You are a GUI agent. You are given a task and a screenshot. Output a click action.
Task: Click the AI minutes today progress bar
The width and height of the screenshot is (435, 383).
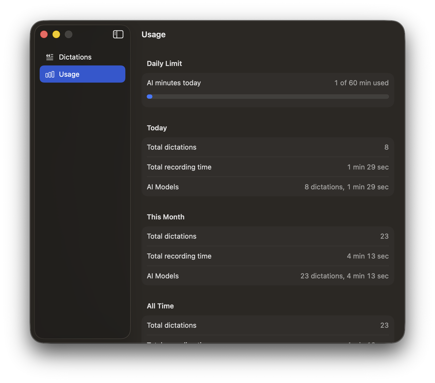(x=268, y=97)
